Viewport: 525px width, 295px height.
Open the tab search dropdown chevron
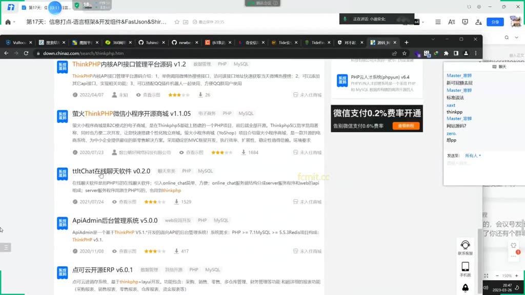(x=433, y=39)
